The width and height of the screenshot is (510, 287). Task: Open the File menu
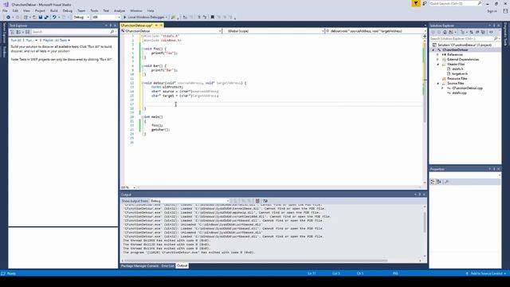5,10
